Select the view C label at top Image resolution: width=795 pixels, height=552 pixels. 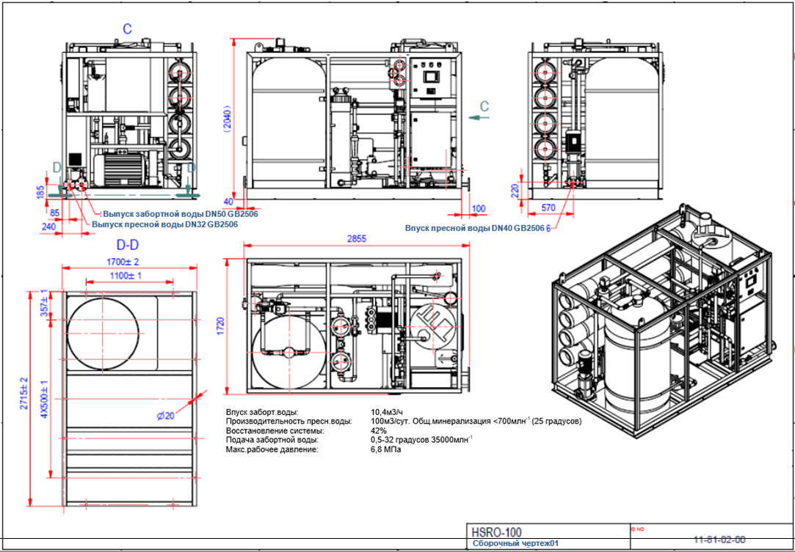[127, 29]
